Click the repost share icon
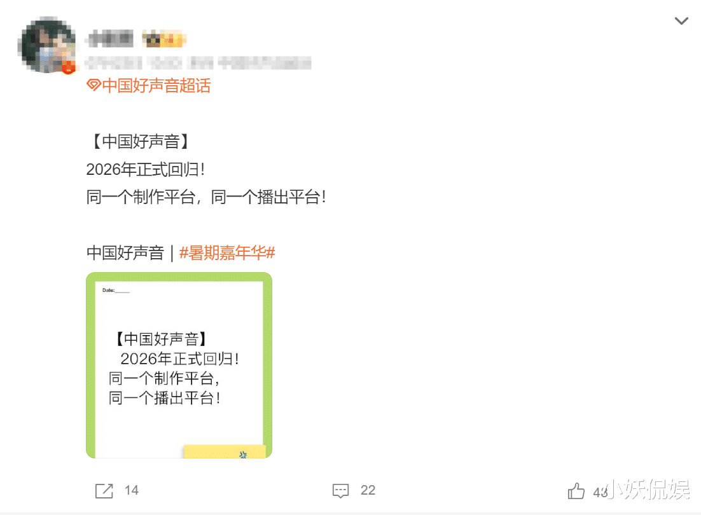This screenshot has width=701, height=515. click(x=104, y=490)
